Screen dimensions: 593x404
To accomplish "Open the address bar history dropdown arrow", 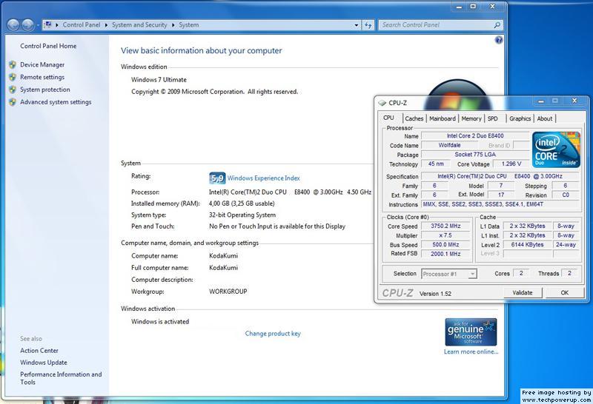I will (357, 25).
